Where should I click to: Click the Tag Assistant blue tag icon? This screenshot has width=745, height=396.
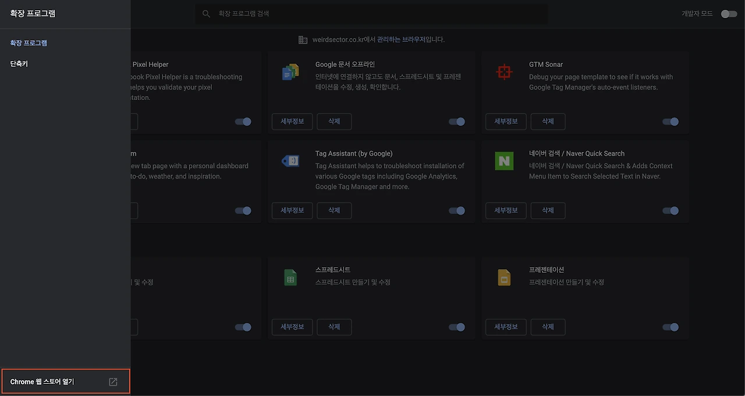290,161
